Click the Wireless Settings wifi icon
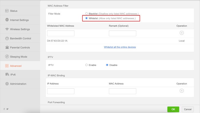200x113 pixels. click(7, 29)
